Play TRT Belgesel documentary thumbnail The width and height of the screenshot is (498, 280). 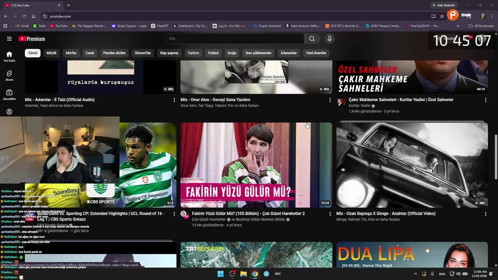click(x=256, y=255)
